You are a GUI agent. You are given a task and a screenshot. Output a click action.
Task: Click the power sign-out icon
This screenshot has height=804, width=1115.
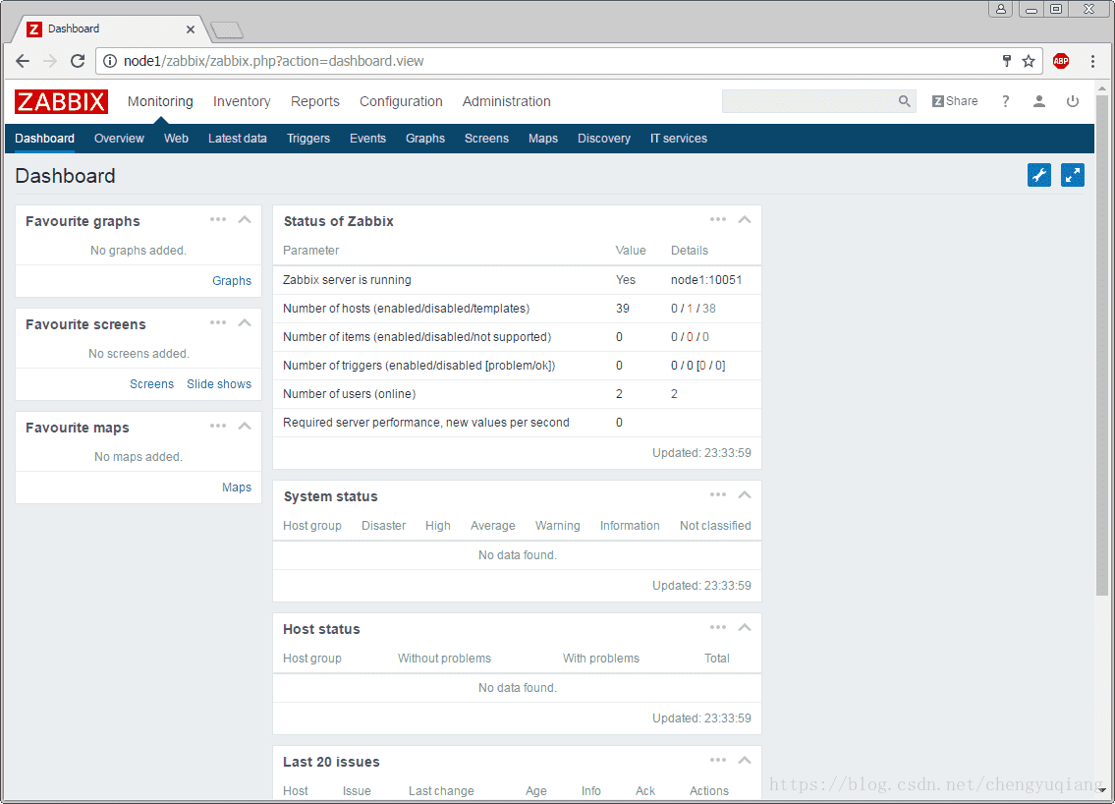[1073, 101]
